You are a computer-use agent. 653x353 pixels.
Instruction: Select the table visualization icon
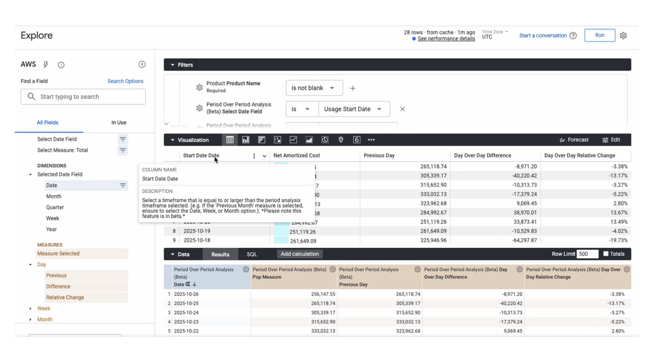tap(230, 140)
